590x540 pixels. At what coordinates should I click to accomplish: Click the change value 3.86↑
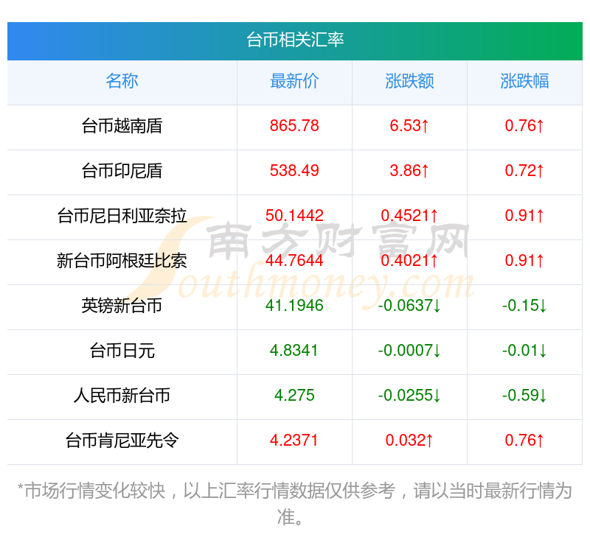coord(409,171)
